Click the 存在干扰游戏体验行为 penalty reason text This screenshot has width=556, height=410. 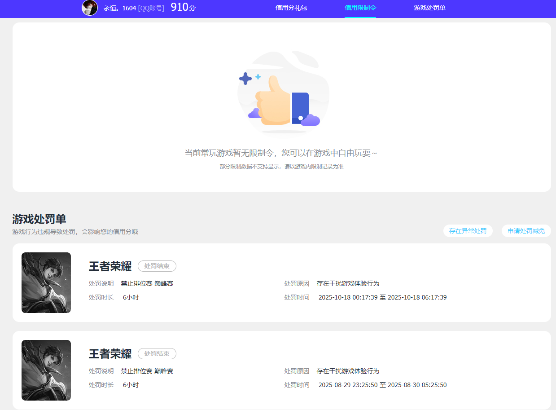tap(348, 283)
